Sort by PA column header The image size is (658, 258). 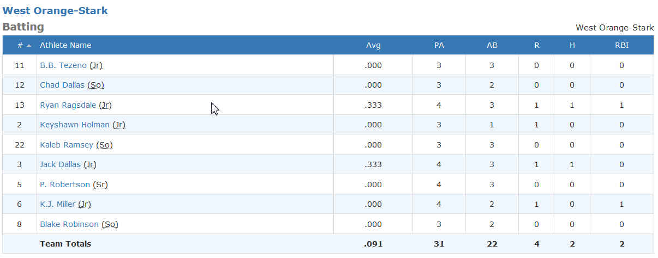coord(439,45)
